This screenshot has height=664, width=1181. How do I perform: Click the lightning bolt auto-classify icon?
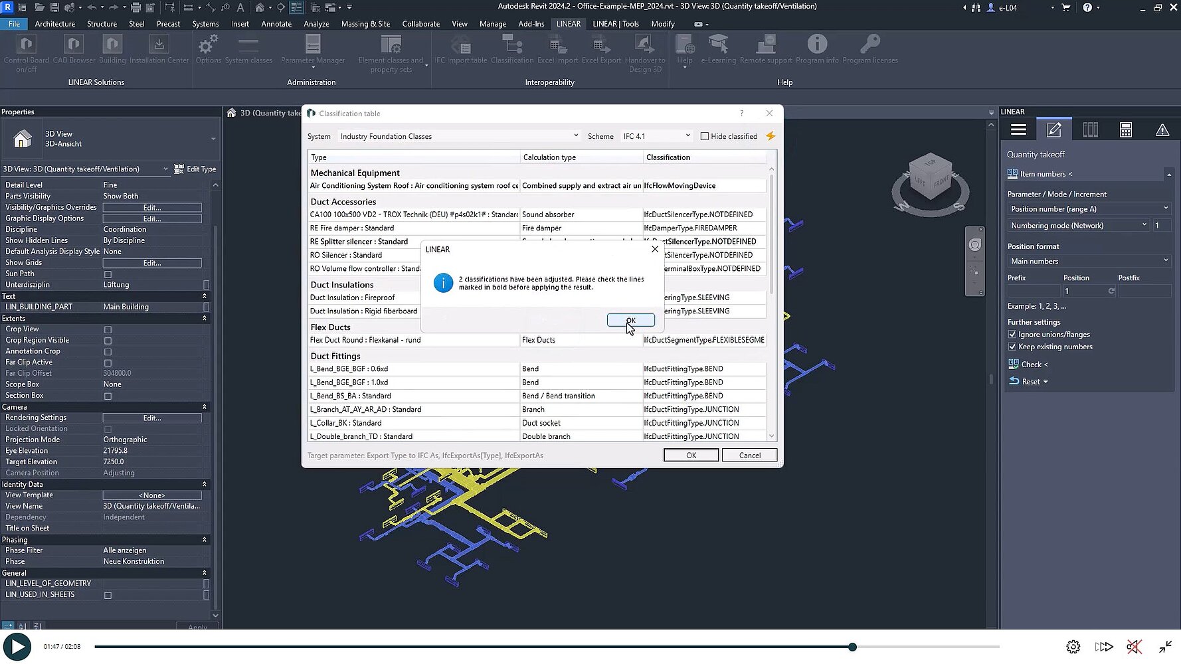point(771,136)
